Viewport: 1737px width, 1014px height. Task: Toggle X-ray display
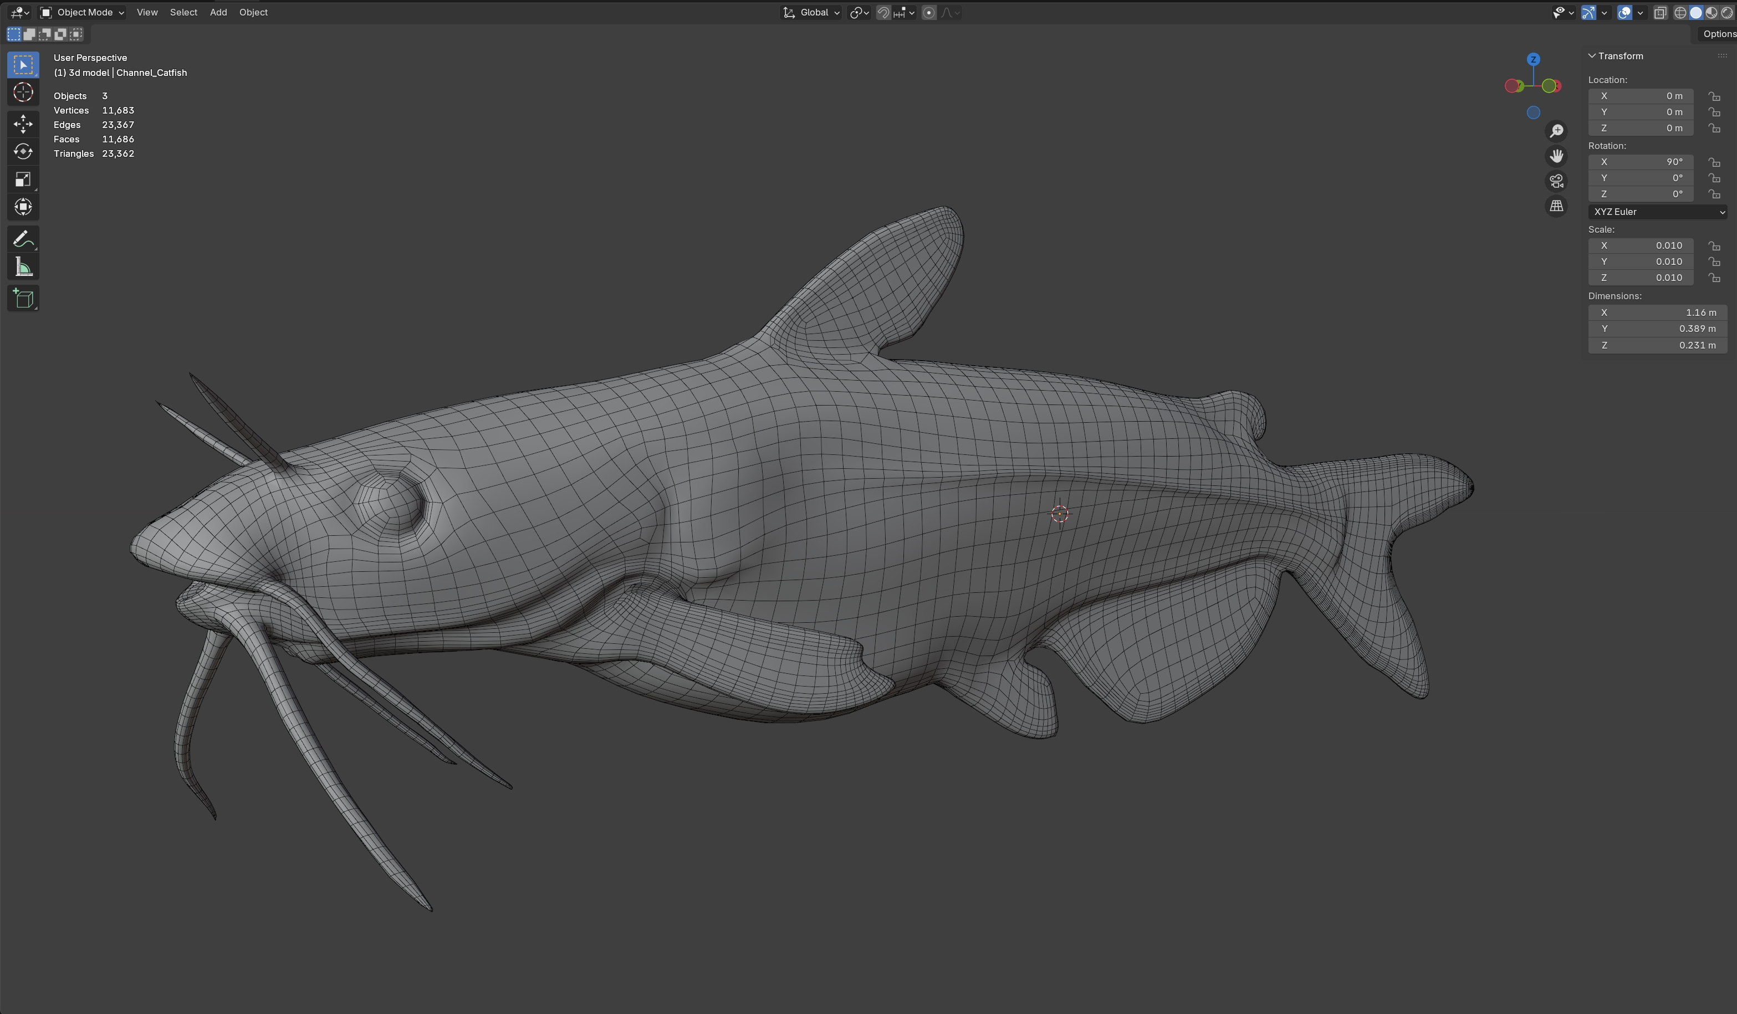tap(1660, 12)
